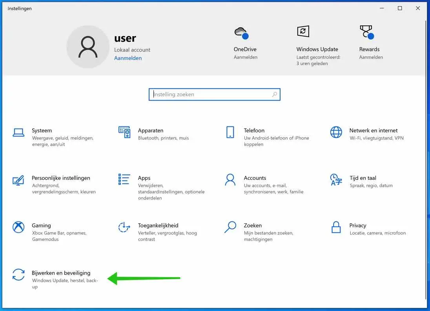Open the Toegankelijkheid icon
The image size is (430, 311).
124,227
